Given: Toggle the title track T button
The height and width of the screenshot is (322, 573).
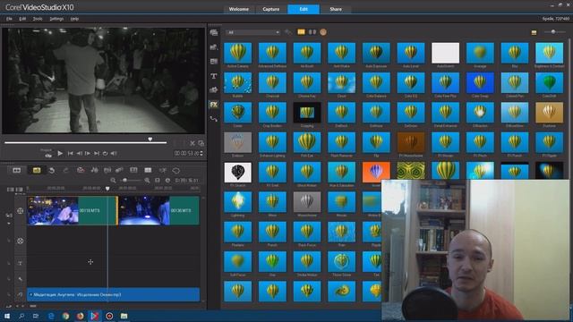Looking at the screenshot, I should point(20,263).
